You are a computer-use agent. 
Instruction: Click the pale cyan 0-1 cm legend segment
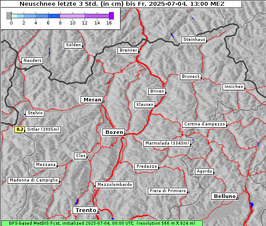pos(14,16)
